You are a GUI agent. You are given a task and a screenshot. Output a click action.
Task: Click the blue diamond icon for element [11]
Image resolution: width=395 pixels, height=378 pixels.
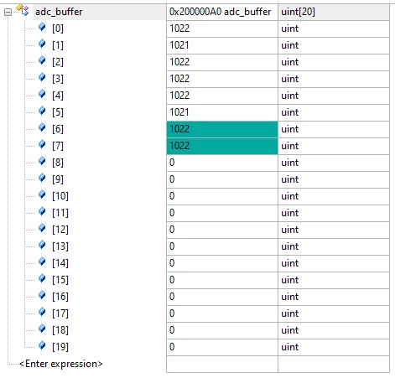(x=42, y=211)
